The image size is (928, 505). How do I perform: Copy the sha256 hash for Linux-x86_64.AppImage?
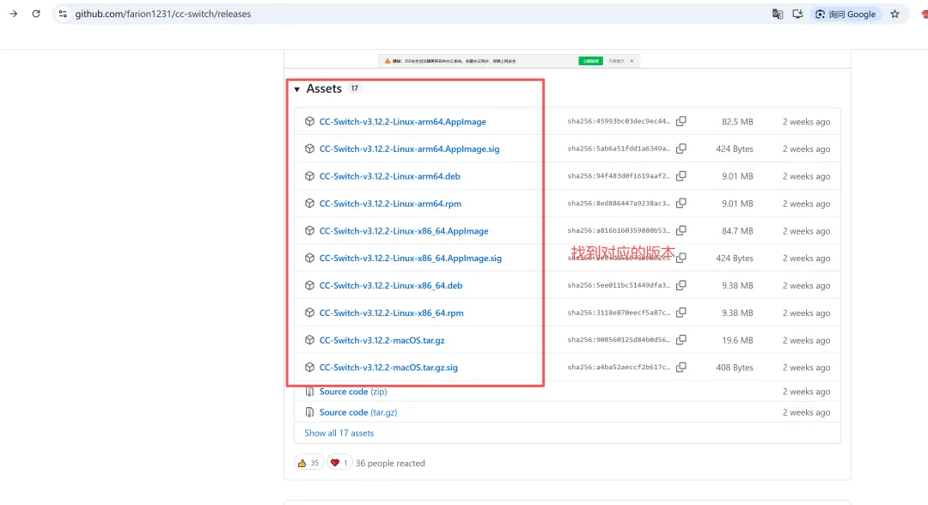pos(681,231)
